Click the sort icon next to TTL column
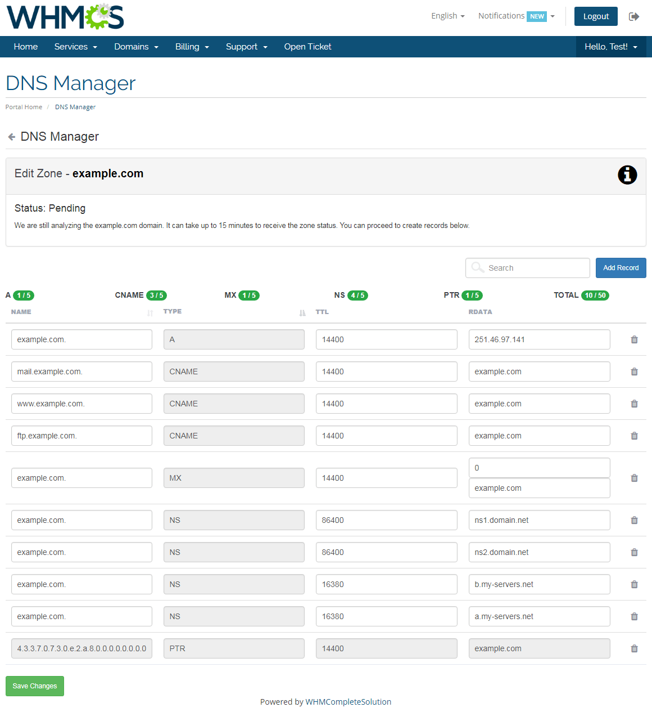The width and height of the screenshot is (652, 712). (302, 312)
